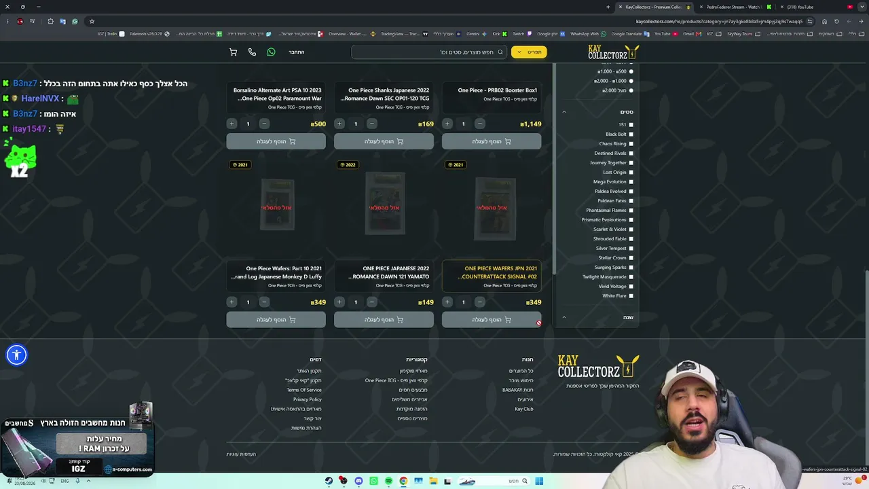Click the phone icon in the site header
Screen dimensions: 869x489
click(252, 52)
